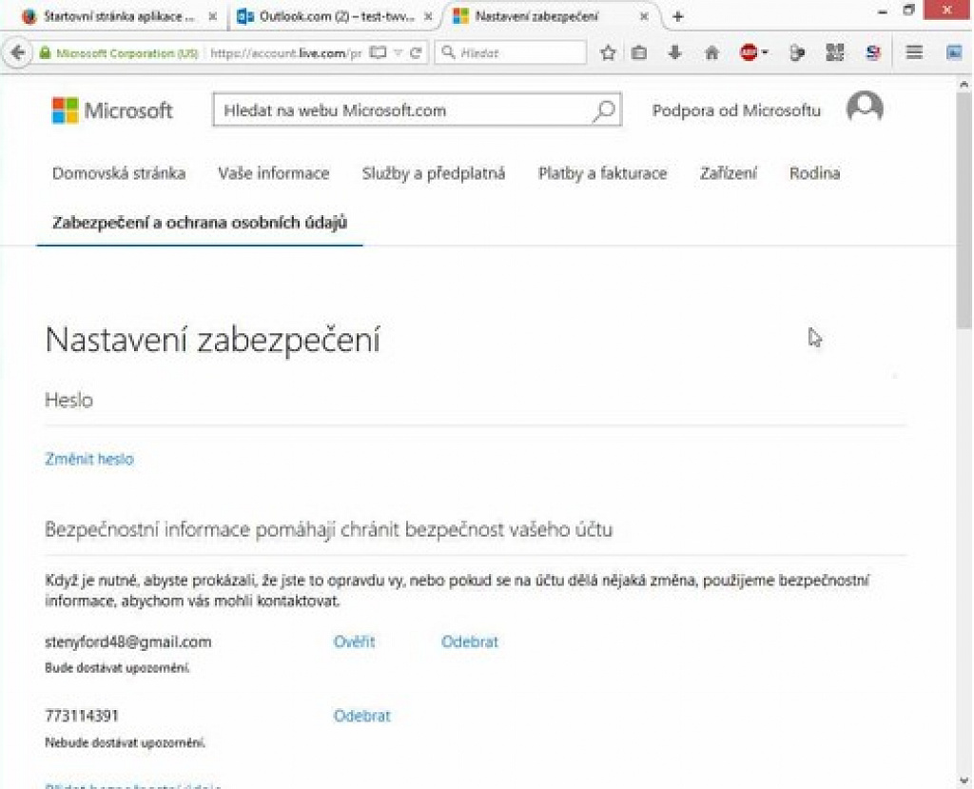Image resolution: width=974 pixels, height=789 pixels.
Task: Open Domovská stránka menu item
Action: pos(119,173)
